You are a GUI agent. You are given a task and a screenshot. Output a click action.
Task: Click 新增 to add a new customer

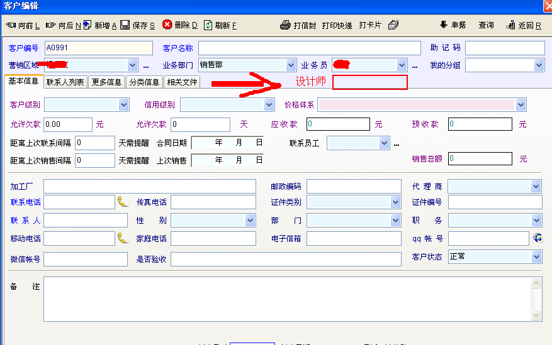pyautogui.click(x=101, y=26)
